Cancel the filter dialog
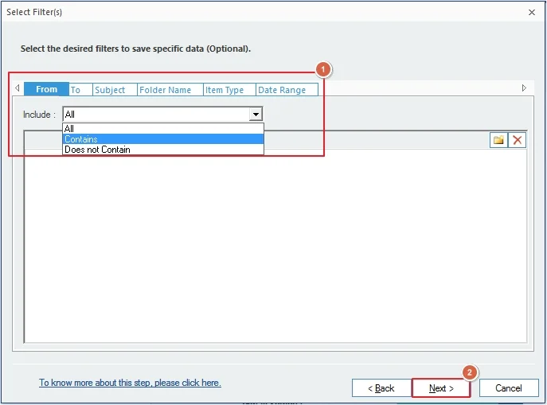The image size is (547, 405). 509,388
